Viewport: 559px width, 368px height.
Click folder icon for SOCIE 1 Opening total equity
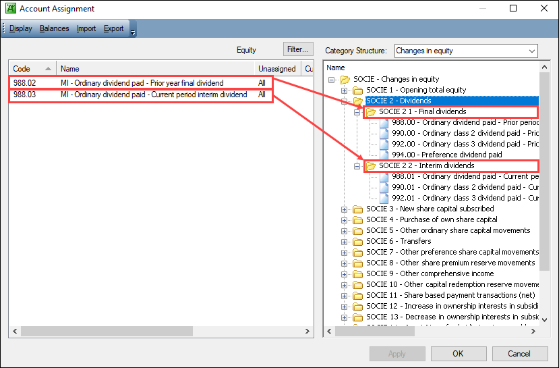(357, 90)
